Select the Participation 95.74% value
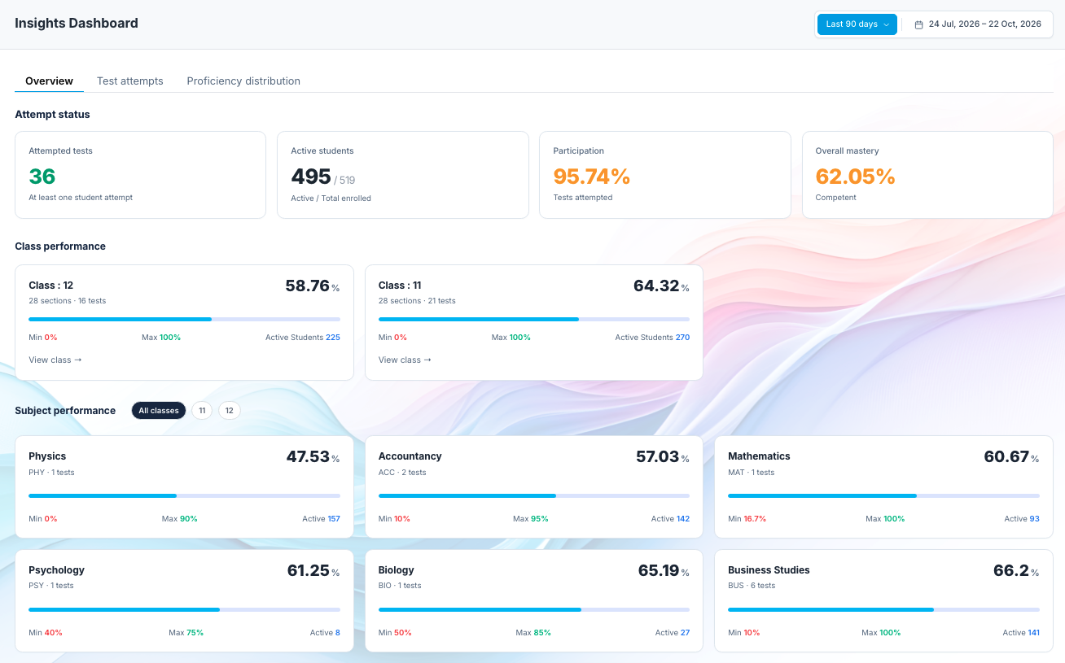 tap(592, 177)
